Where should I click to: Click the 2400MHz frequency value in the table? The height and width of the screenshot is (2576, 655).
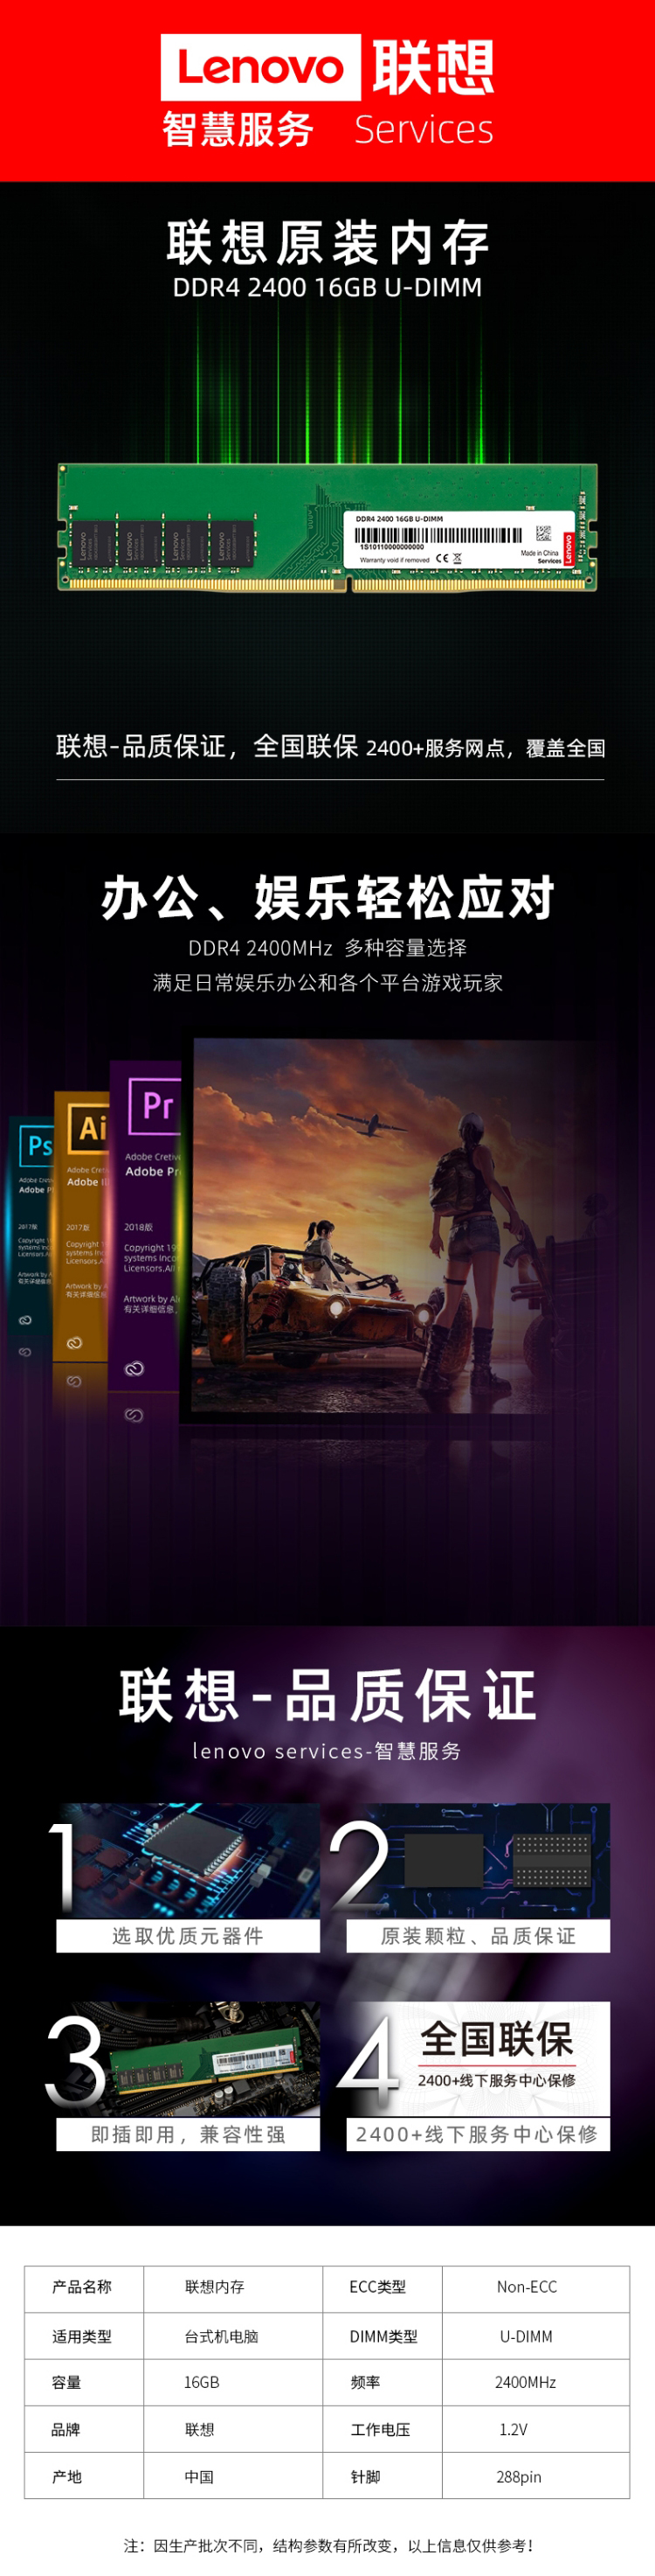coord(525,2382)
